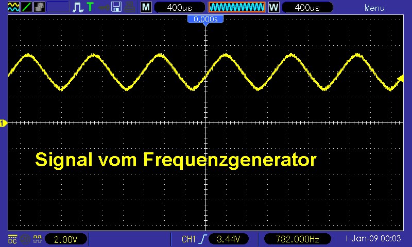This screenshot has width=412, height=247.
Task: Click the gray persistence display icon
Action: coord(40,7)
